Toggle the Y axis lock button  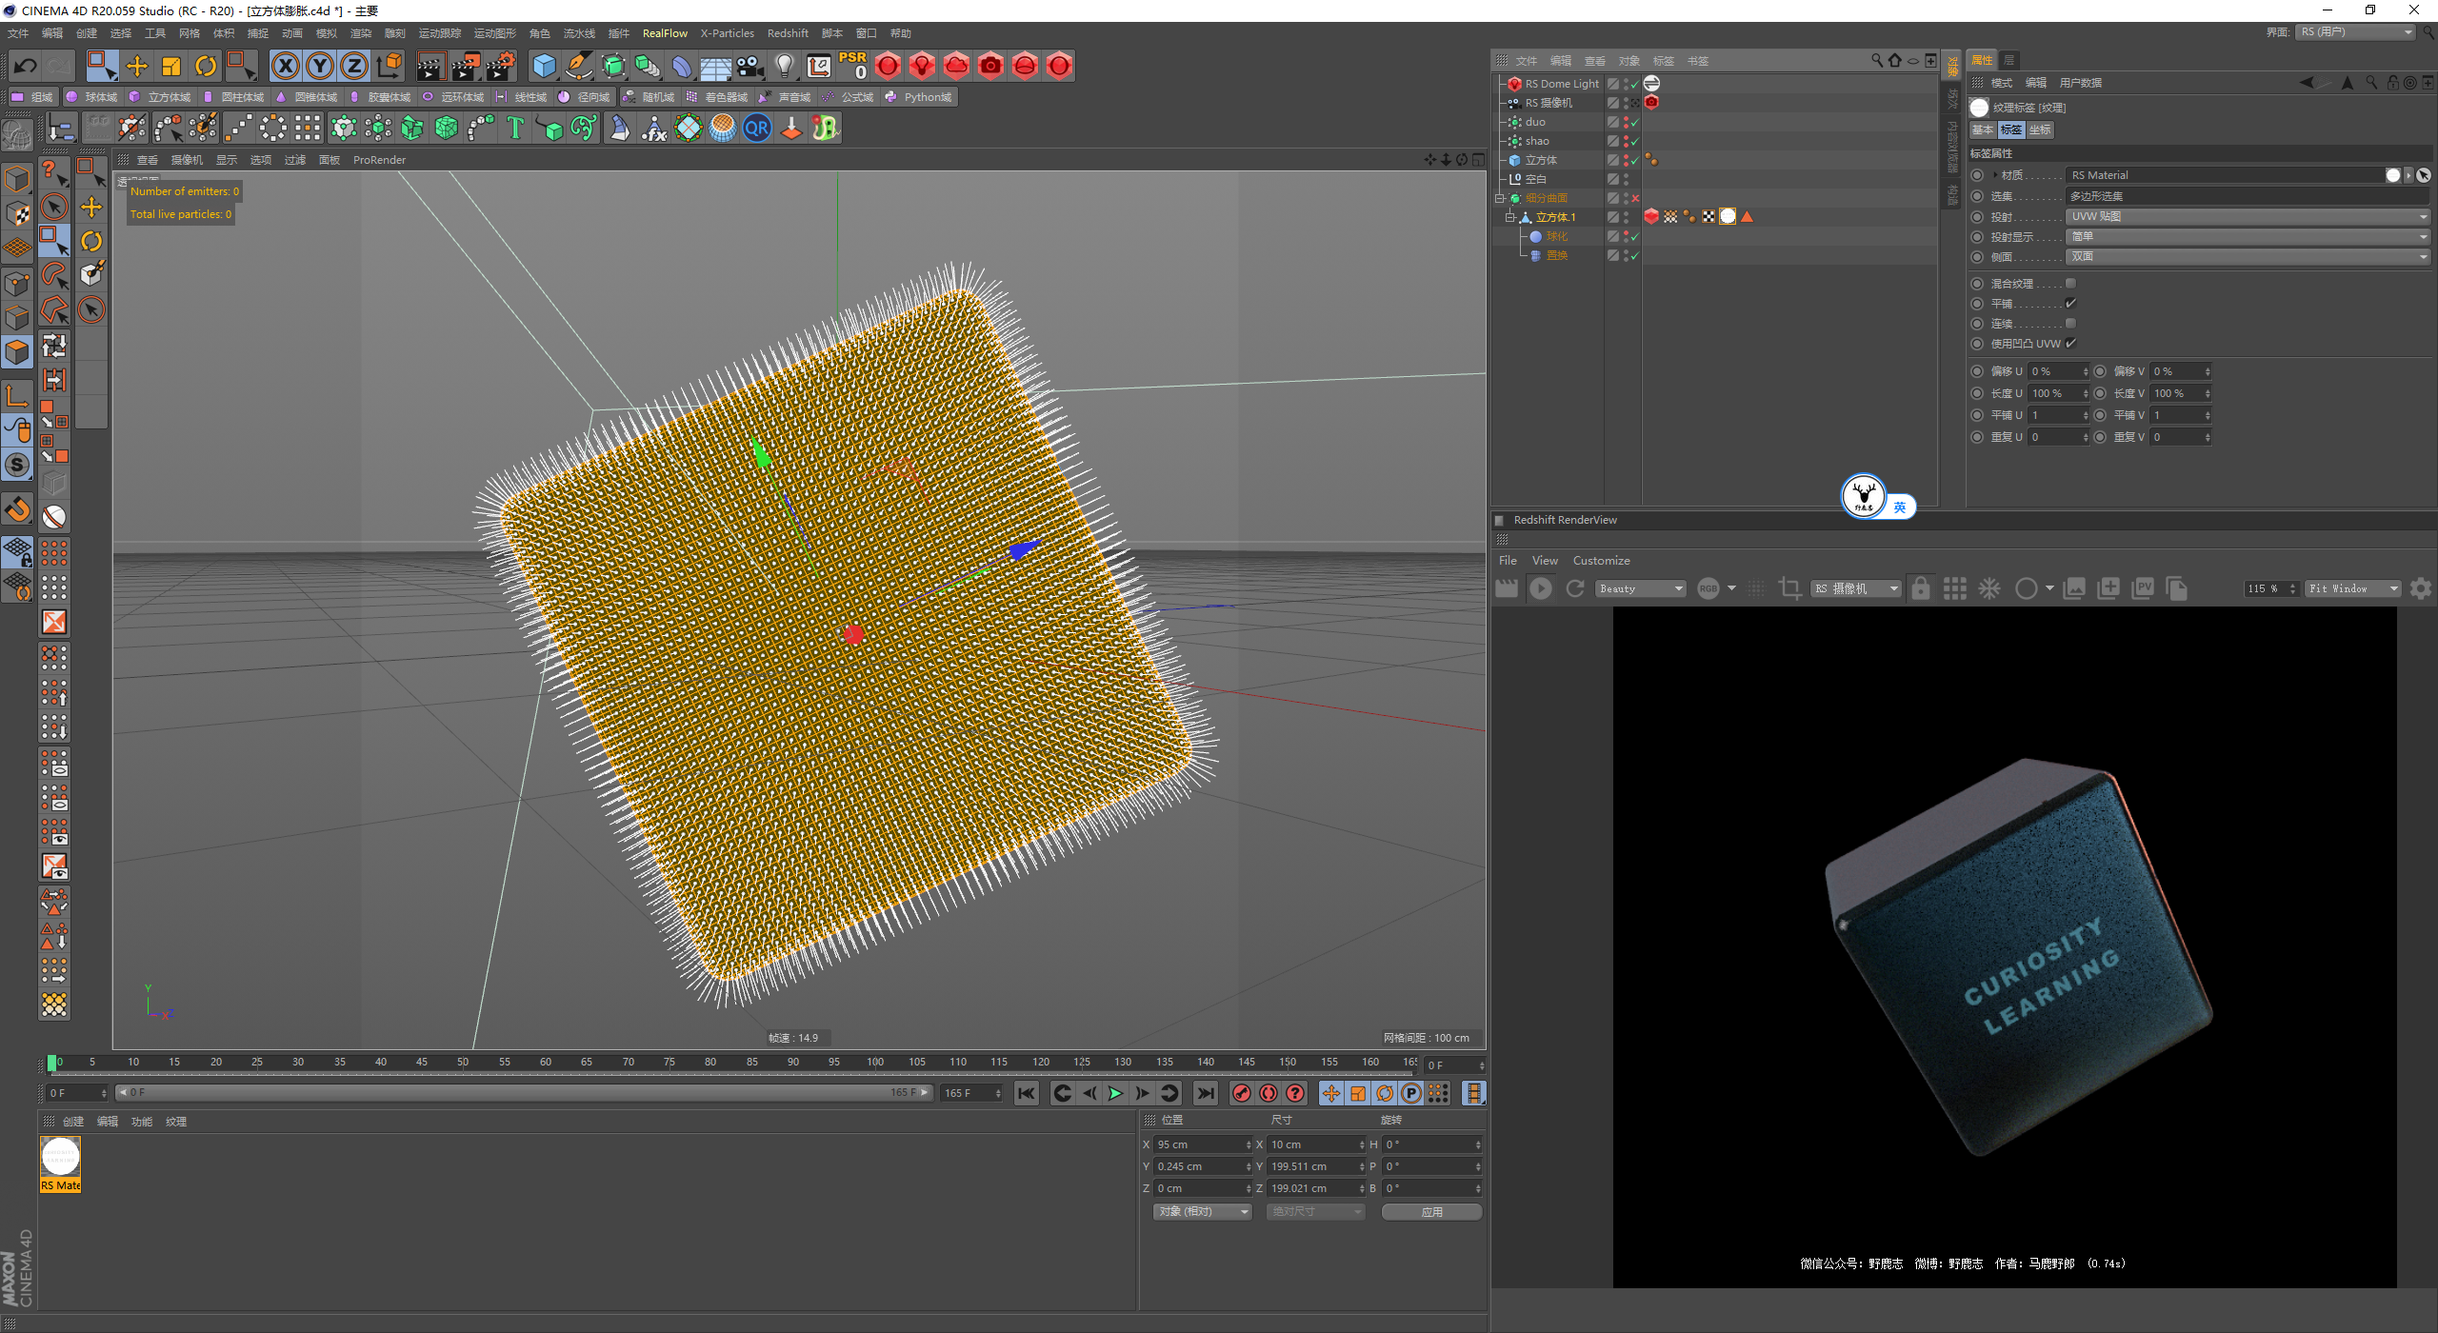pyautogui.click(x=320, y=66)
